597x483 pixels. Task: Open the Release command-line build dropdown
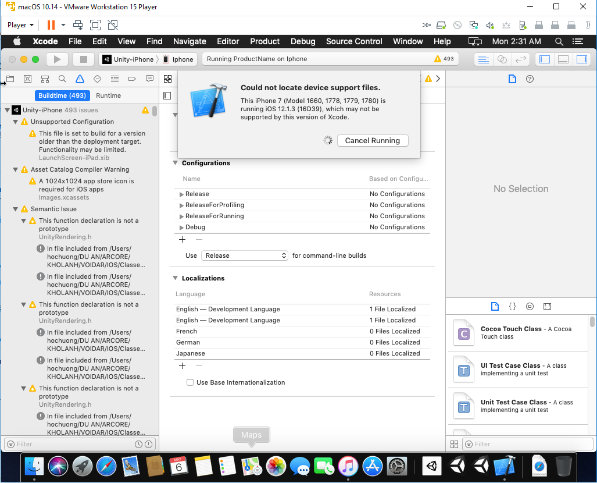pos(245,255)
